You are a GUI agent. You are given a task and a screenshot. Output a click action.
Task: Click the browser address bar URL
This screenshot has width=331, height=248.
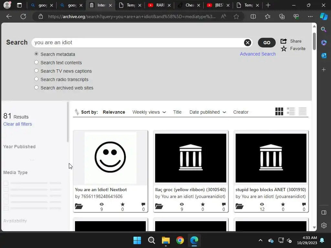click(x=132, y=16)
